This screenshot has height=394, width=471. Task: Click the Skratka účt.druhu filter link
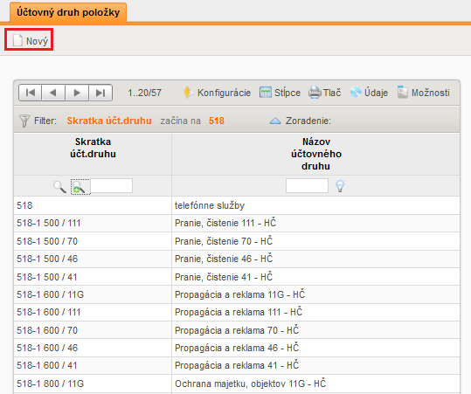pos(109,121)
